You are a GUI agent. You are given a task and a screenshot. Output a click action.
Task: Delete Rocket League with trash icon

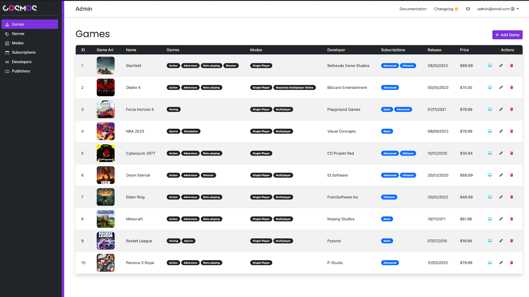512,241
